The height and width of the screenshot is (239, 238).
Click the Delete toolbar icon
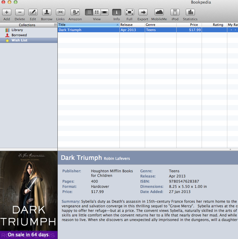[20, 12]
